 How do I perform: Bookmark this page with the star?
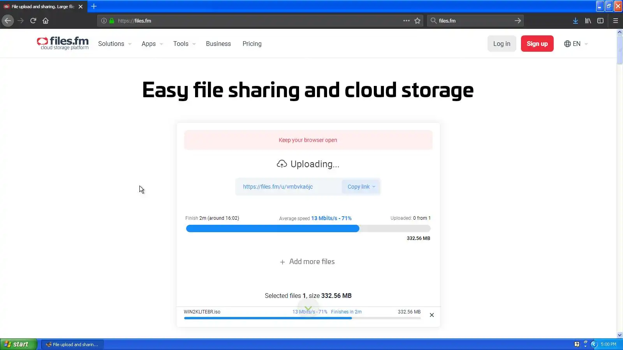(x=417, y=21)
